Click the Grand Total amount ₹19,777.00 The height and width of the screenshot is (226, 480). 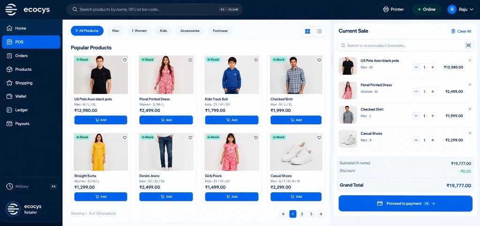click(x=458, y=185)
